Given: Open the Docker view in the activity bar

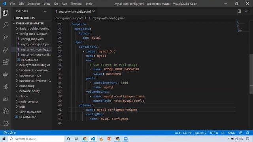Looking at the screenshot, I should pos(6,75).
